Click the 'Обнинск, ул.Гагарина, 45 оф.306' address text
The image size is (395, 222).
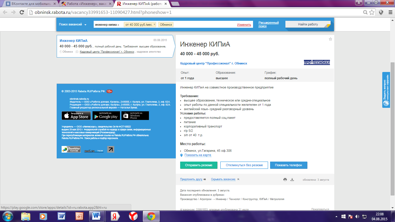click(x=208, y=151)
